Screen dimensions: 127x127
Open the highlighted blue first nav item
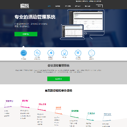pyautogui.click(x=49, y=6)
